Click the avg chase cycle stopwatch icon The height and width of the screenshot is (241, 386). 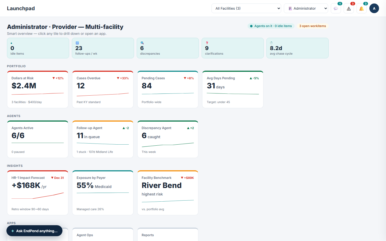coord(271,43)
